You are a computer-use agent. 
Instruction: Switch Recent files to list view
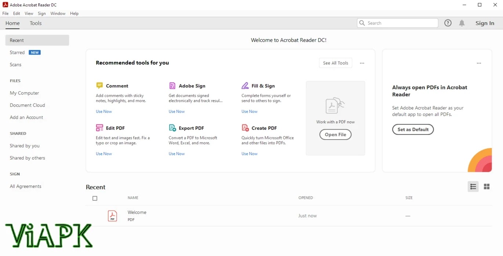[473, 187]
